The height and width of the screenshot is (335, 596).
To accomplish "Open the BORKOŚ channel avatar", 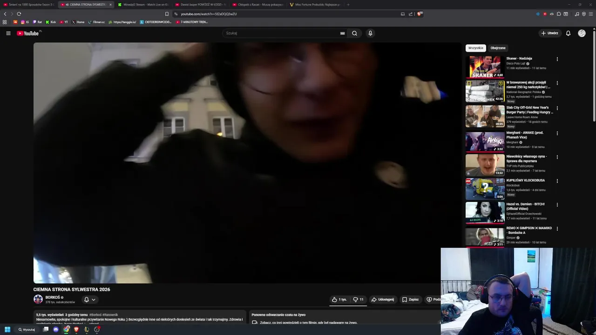I will [x=38, y=299].
